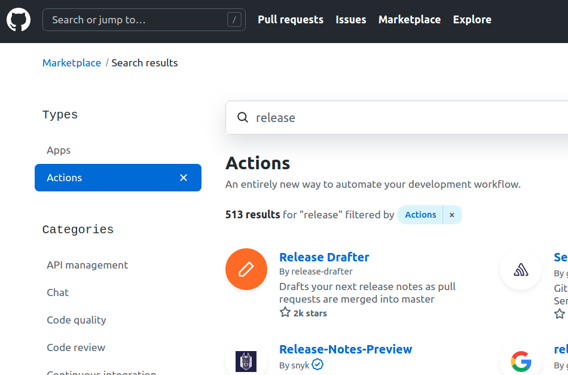568x375 pixels.
Task: Open Issues in top navigation
Action: [350, 20]
